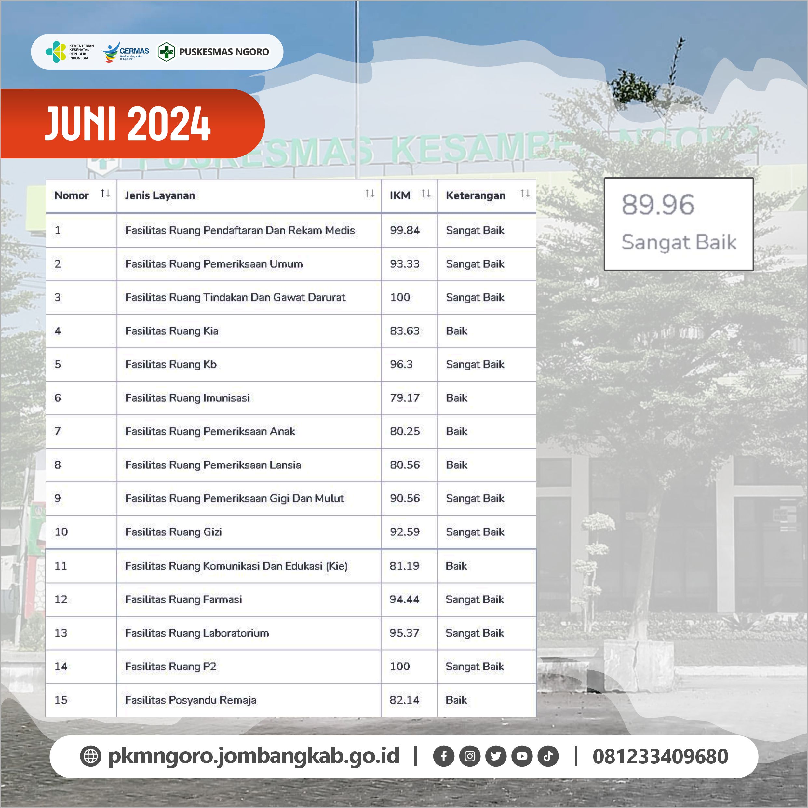Click Baik status for Ruang Imunisasi
The height and width of the screenshot is (808, 808).
[457, 398]
